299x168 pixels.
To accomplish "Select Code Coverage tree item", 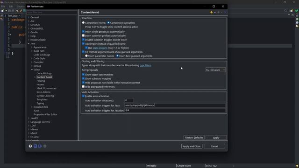I will 42,55.
